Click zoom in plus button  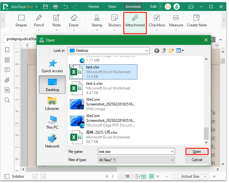coord(214,176)
